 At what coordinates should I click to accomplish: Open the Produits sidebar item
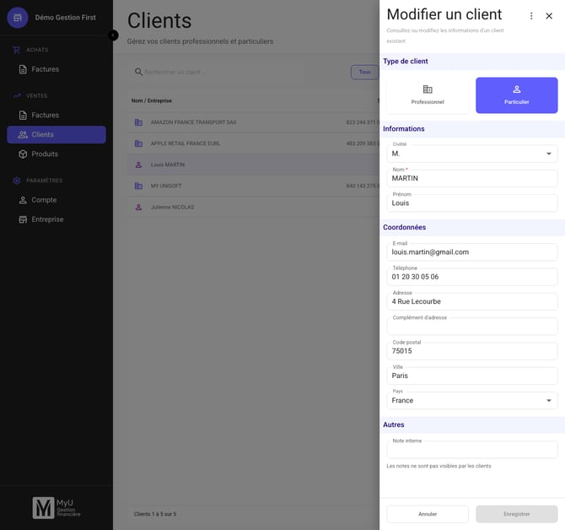[56, 154]
